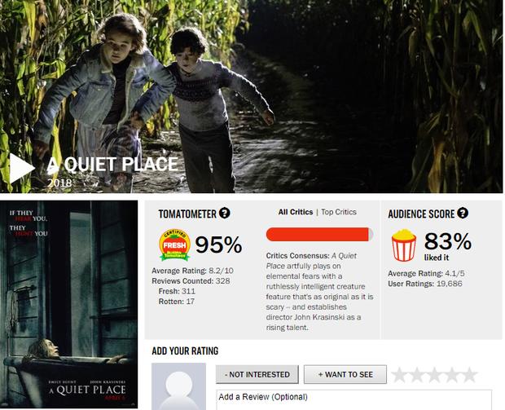The image size is (505, 410).
Task: Open the Tomatometer help question mark
Action: tap(225, 213)
